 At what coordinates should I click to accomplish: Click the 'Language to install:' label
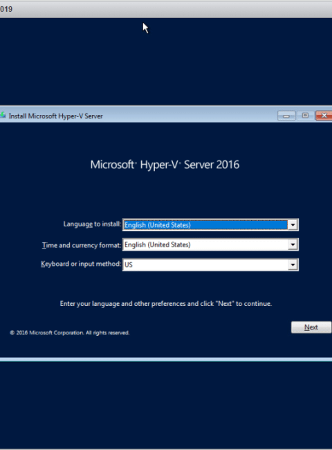coord(92,224)
